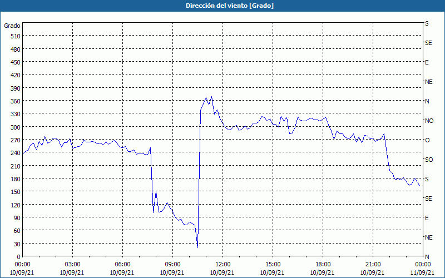Click the '18:00' time axis label
The image size is (445, 278).
click(323, 265)
